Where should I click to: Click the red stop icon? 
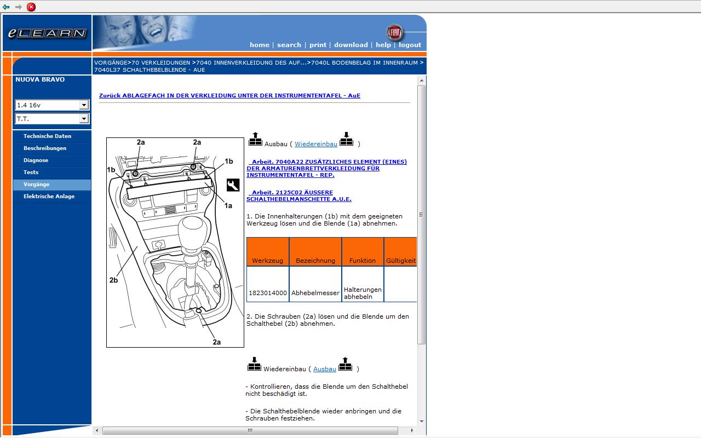pyautogui.click(x=31, y=7)
